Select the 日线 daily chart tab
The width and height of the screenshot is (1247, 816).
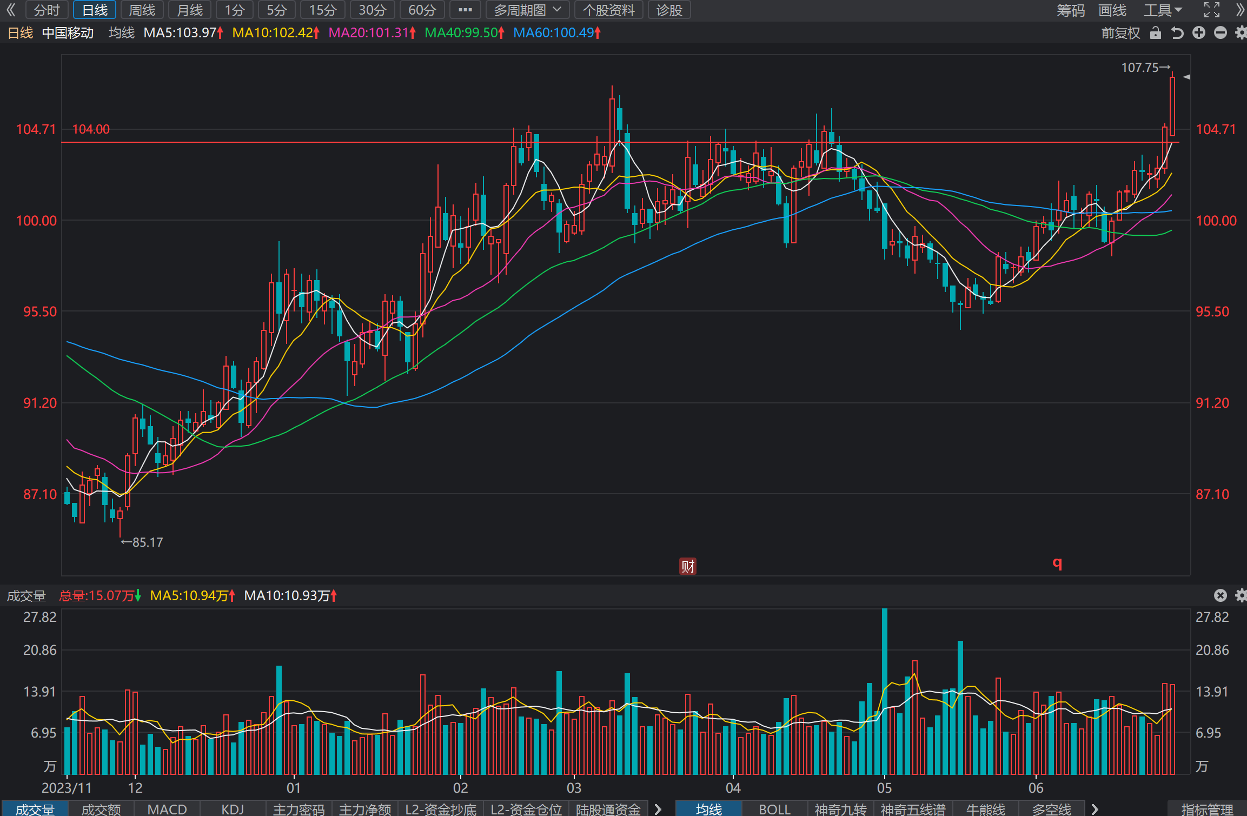click(95, 10)
